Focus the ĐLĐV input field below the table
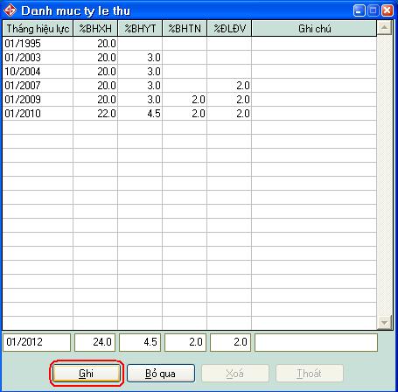398x392 pixels. pos(230,342)
